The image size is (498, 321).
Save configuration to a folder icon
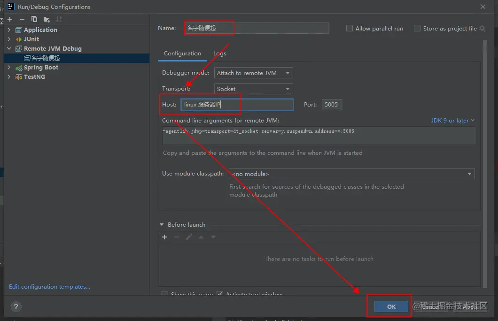click(x=47, y=19)
